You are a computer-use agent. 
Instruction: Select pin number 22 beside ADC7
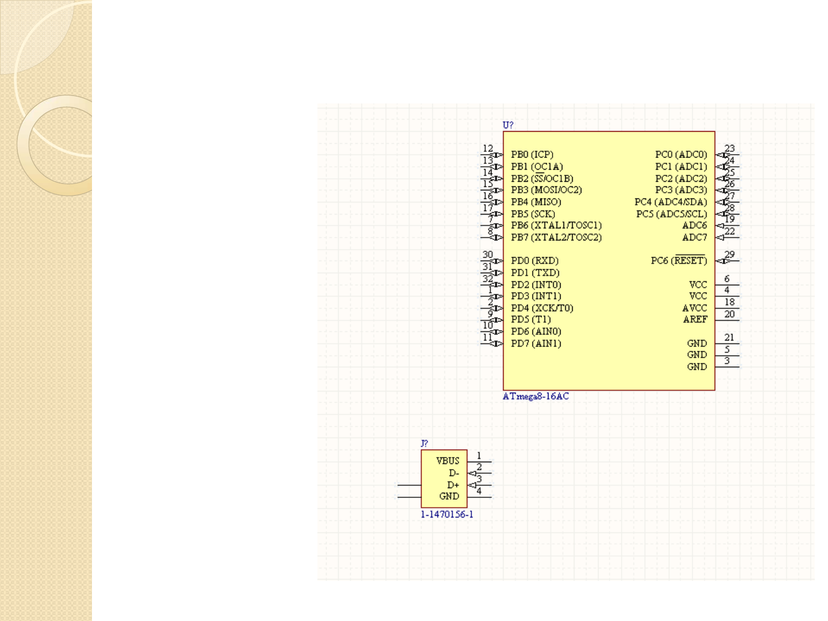[730, 231]
